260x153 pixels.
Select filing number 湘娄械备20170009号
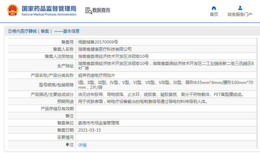tap(98, 42)
